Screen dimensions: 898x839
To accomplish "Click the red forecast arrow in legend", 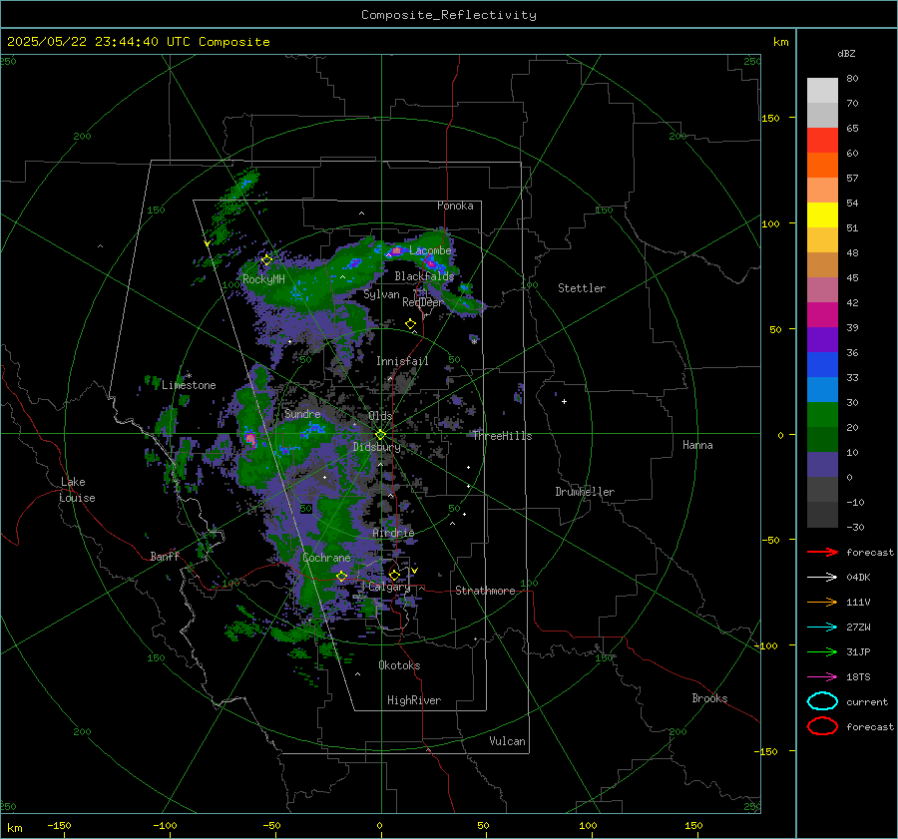I will [822, 552].
